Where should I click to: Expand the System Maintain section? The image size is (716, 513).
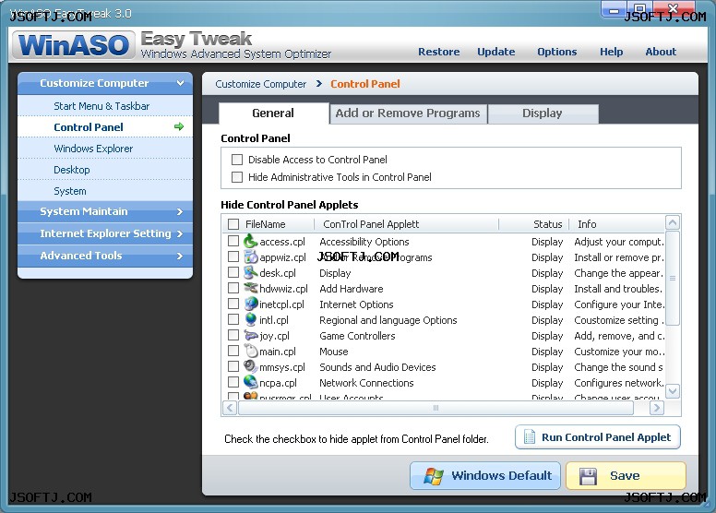[105, 211]
